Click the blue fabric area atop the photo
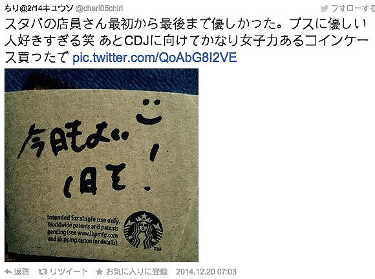 point(102,79)
